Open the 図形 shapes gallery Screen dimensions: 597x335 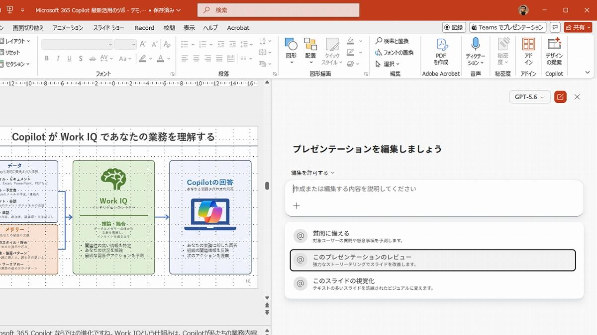291,52
